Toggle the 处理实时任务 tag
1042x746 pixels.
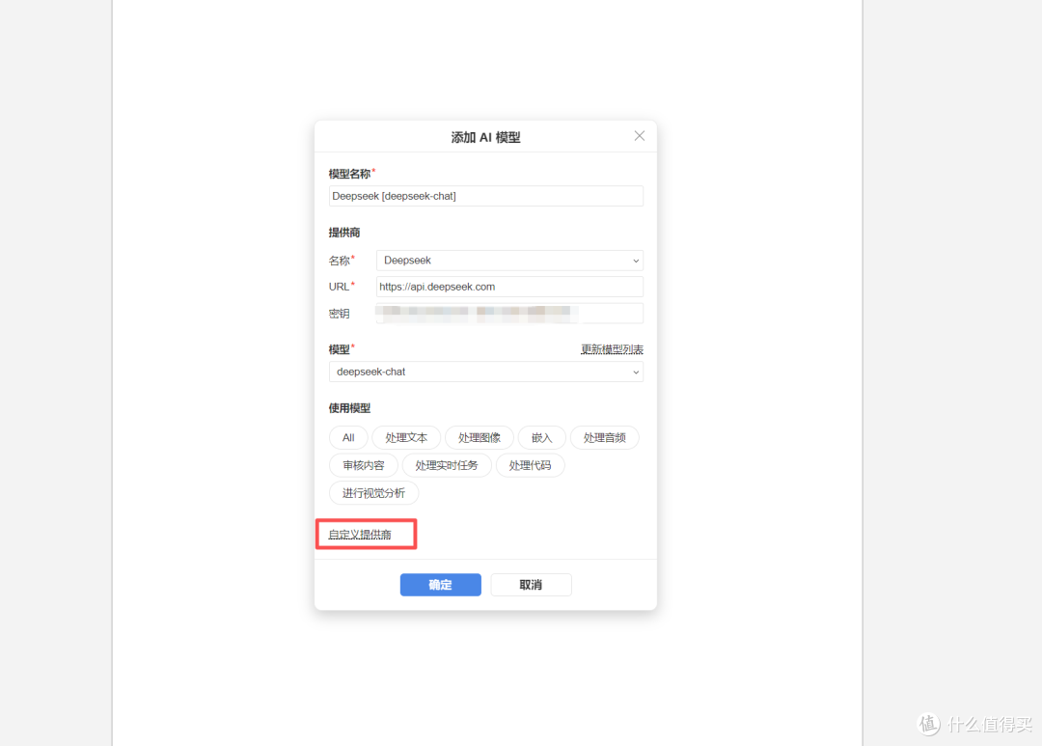click(447, 465)
